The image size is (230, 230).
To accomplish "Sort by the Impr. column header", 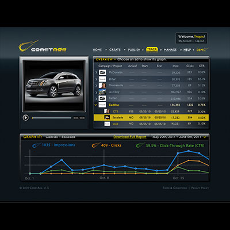I will coord(176,66).
